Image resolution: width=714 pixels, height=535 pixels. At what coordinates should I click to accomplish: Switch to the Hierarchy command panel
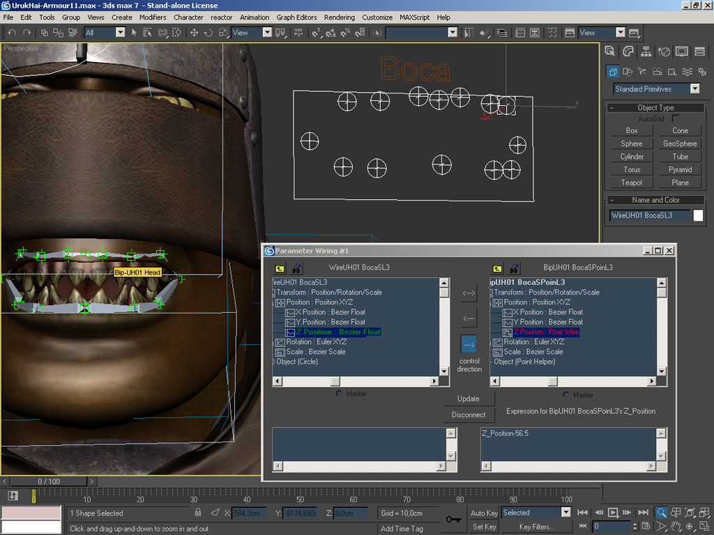click(x=646, y=52)
